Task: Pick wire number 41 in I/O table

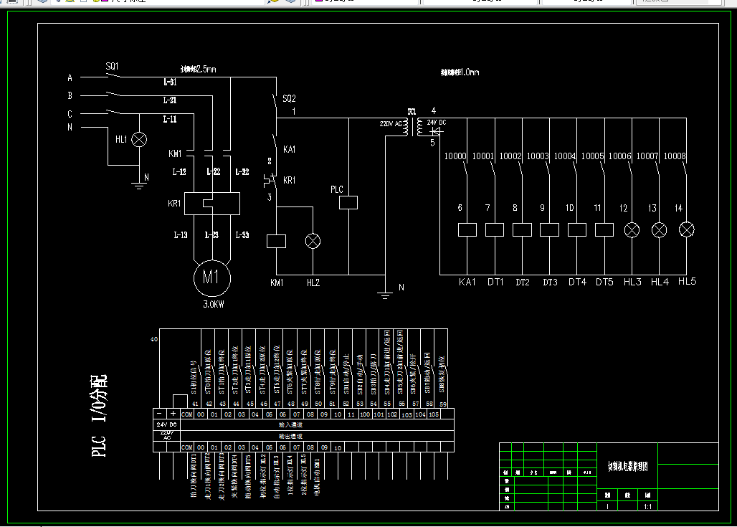Action: 195,404
